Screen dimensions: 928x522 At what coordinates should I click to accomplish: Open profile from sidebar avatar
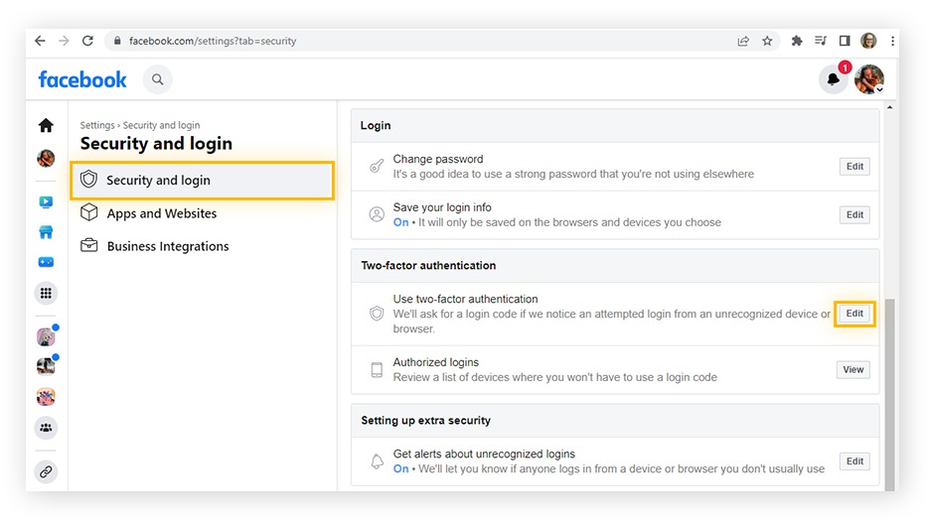[46, 158]
